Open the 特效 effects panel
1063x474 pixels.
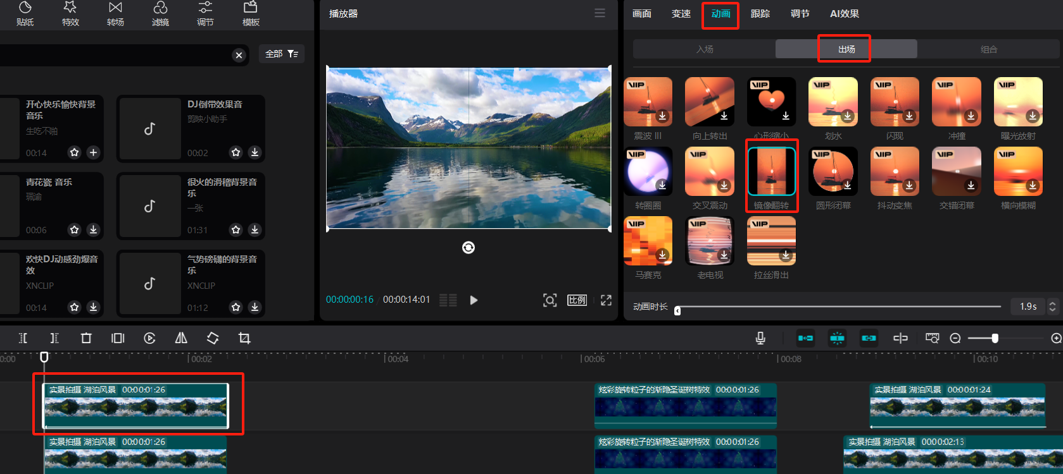(x=70, y=14)
